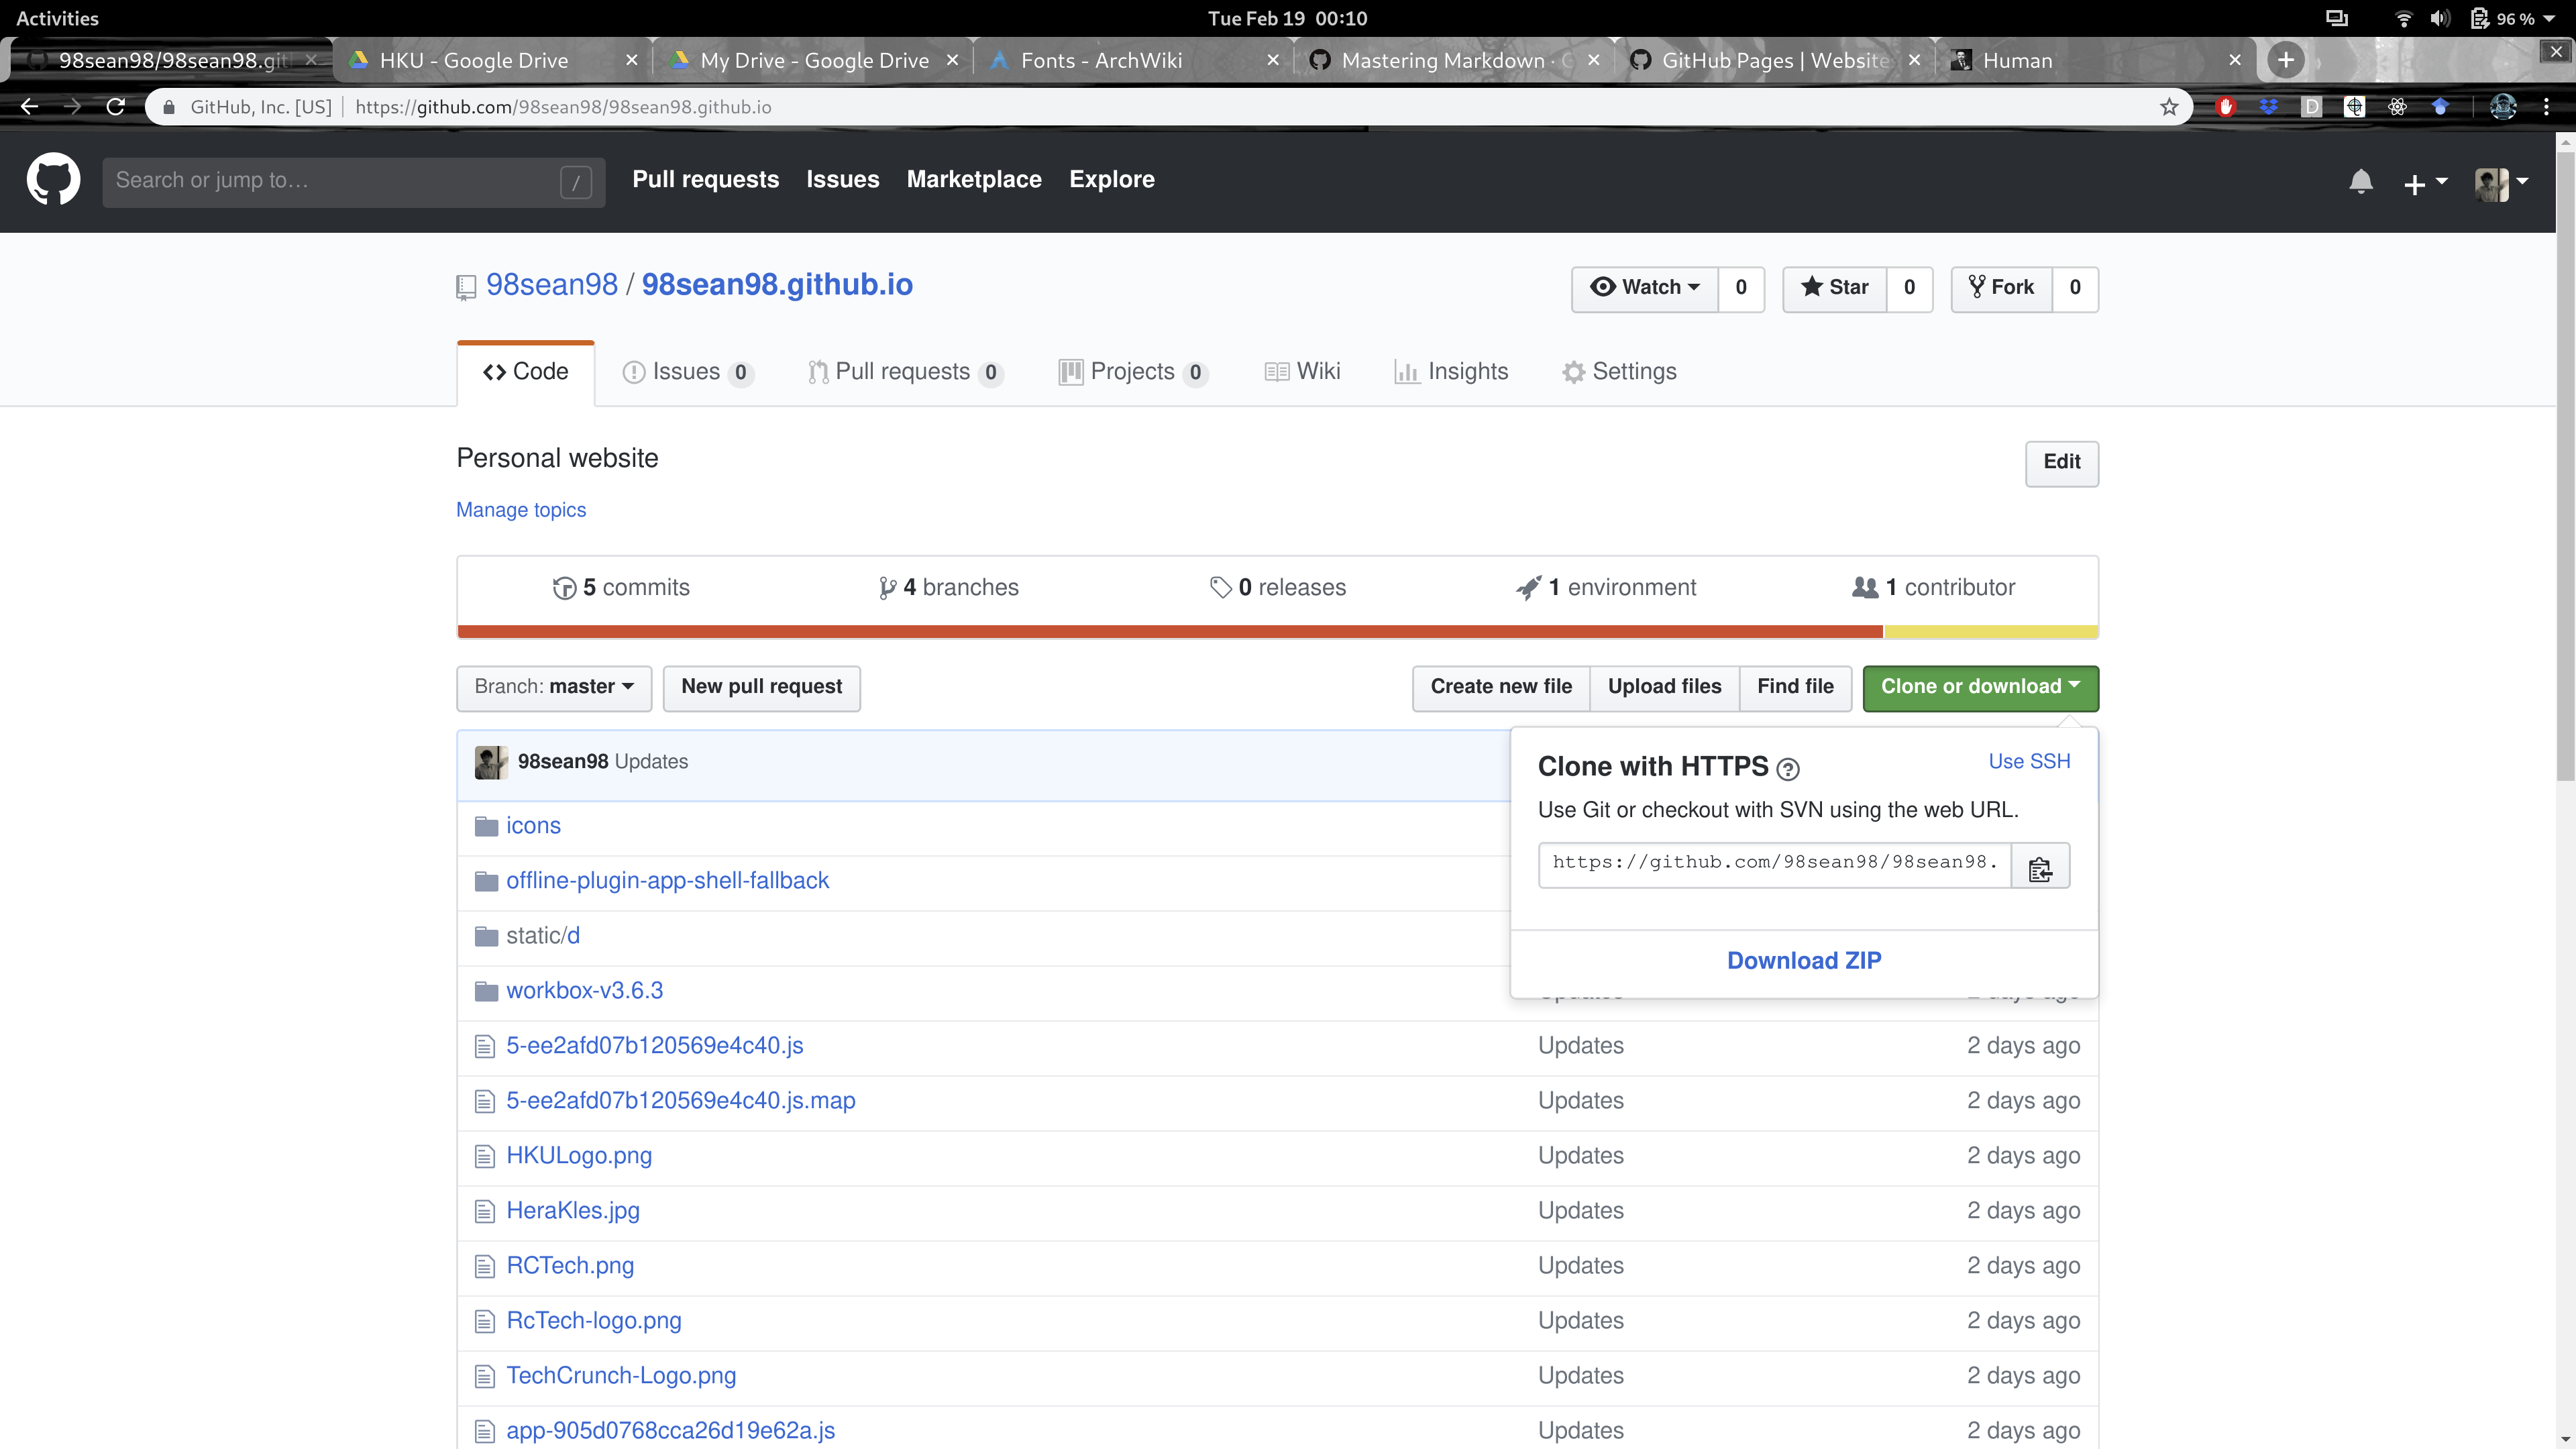
Task: View the 1 contributor link
Action: pyautogui.click(x=1934, y=588)
